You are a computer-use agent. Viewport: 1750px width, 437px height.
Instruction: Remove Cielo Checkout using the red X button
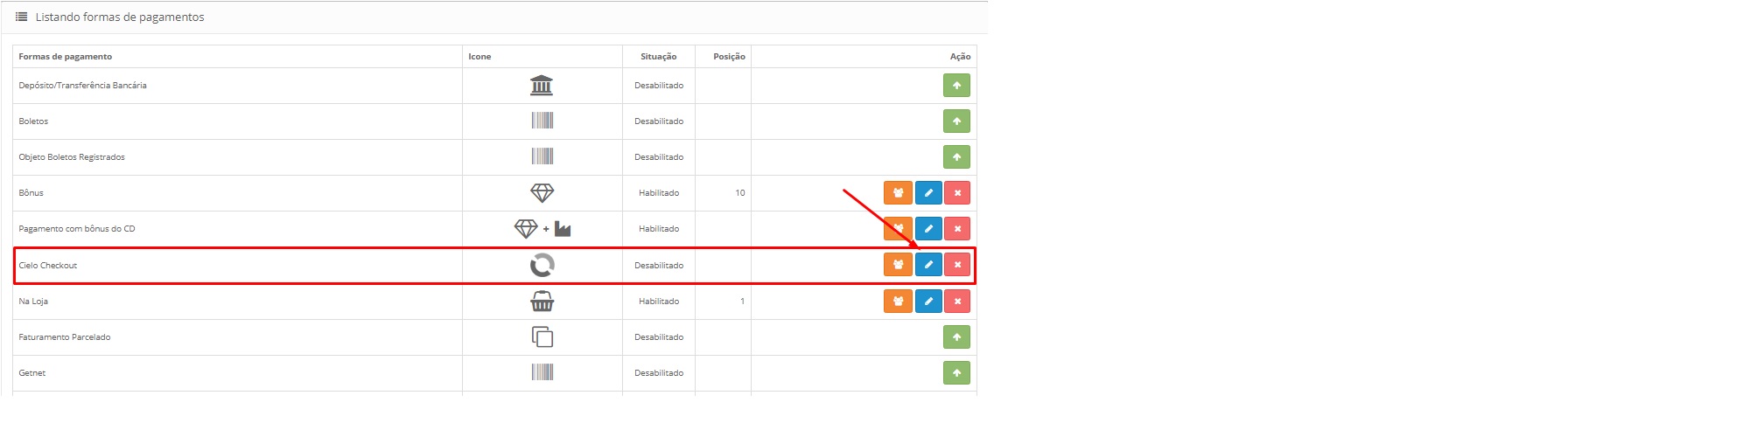(957, 265)
